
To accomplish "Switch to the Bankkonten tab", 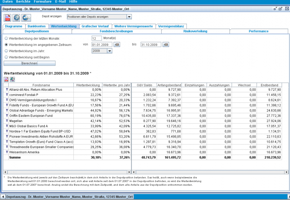I will [x=37, y=26].
